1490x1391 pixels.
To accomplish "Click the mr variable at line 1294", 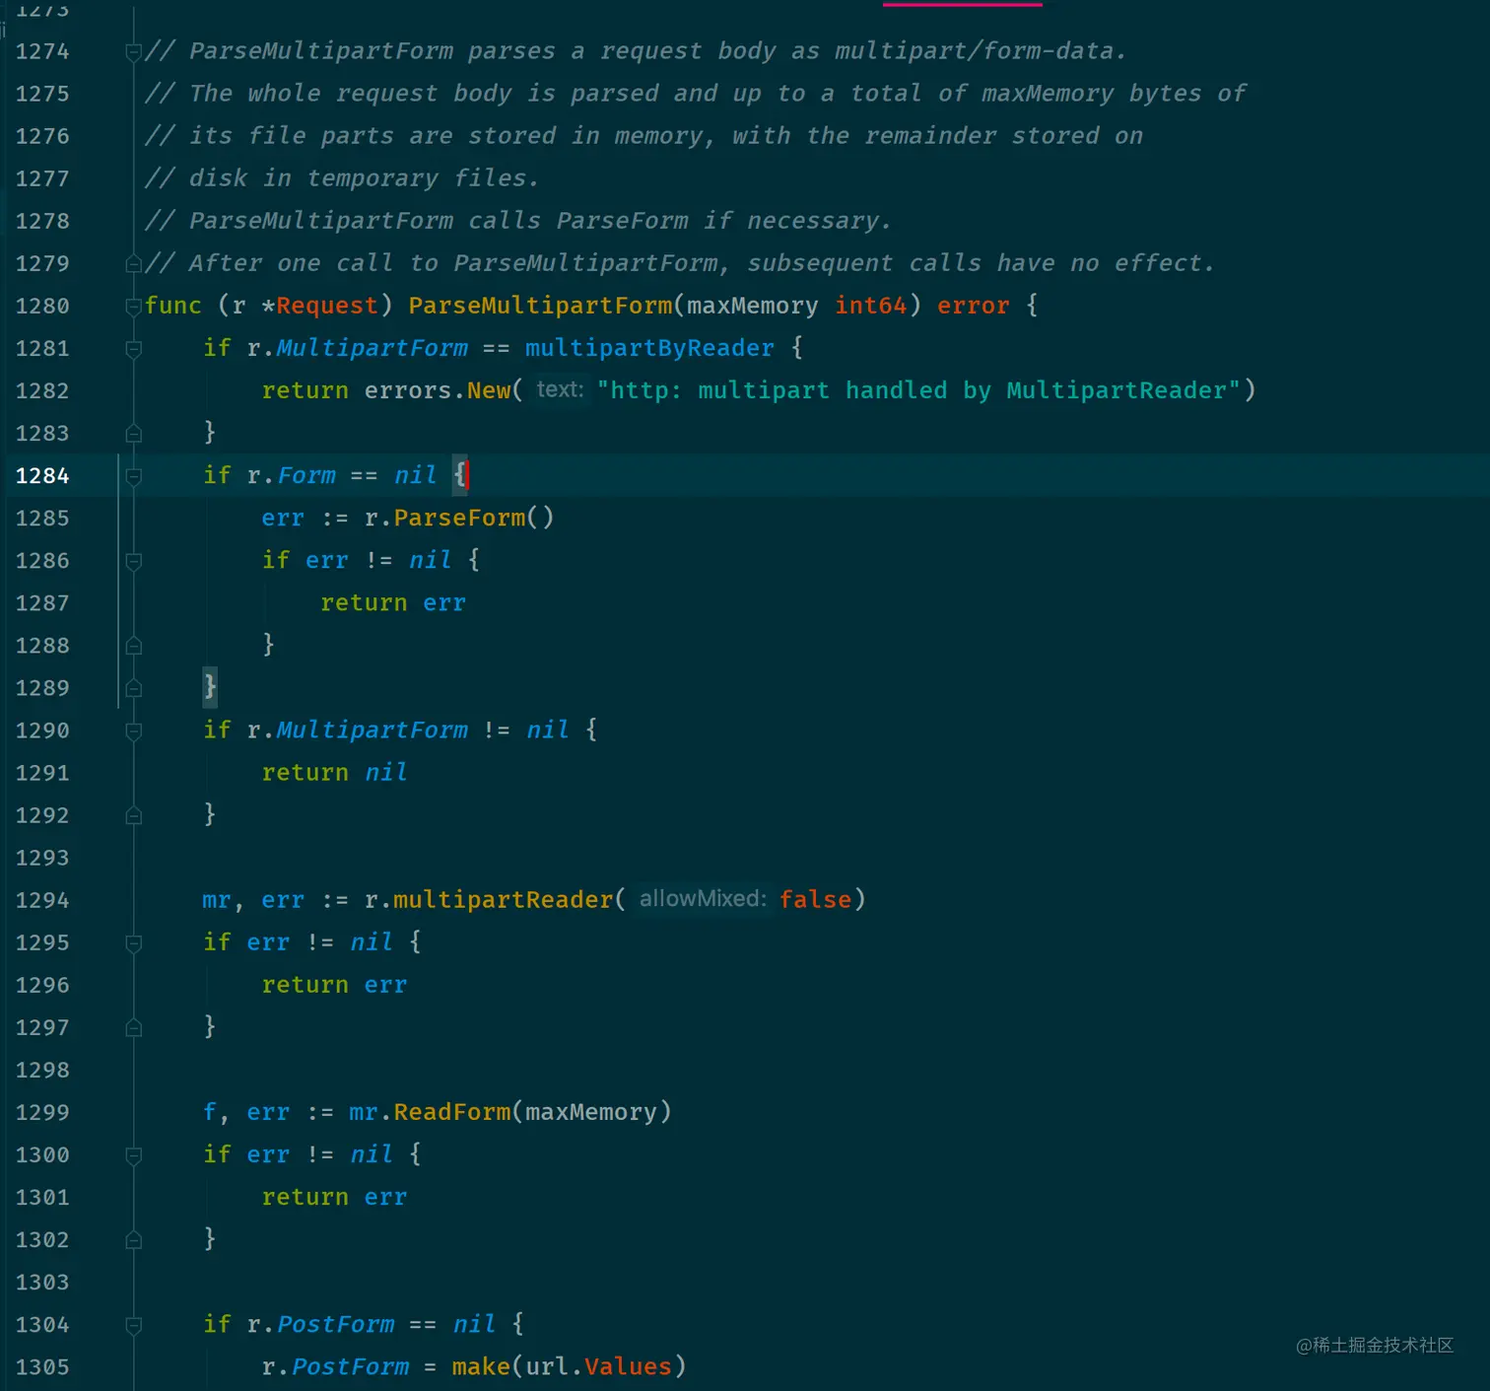I will pos(217,899).
